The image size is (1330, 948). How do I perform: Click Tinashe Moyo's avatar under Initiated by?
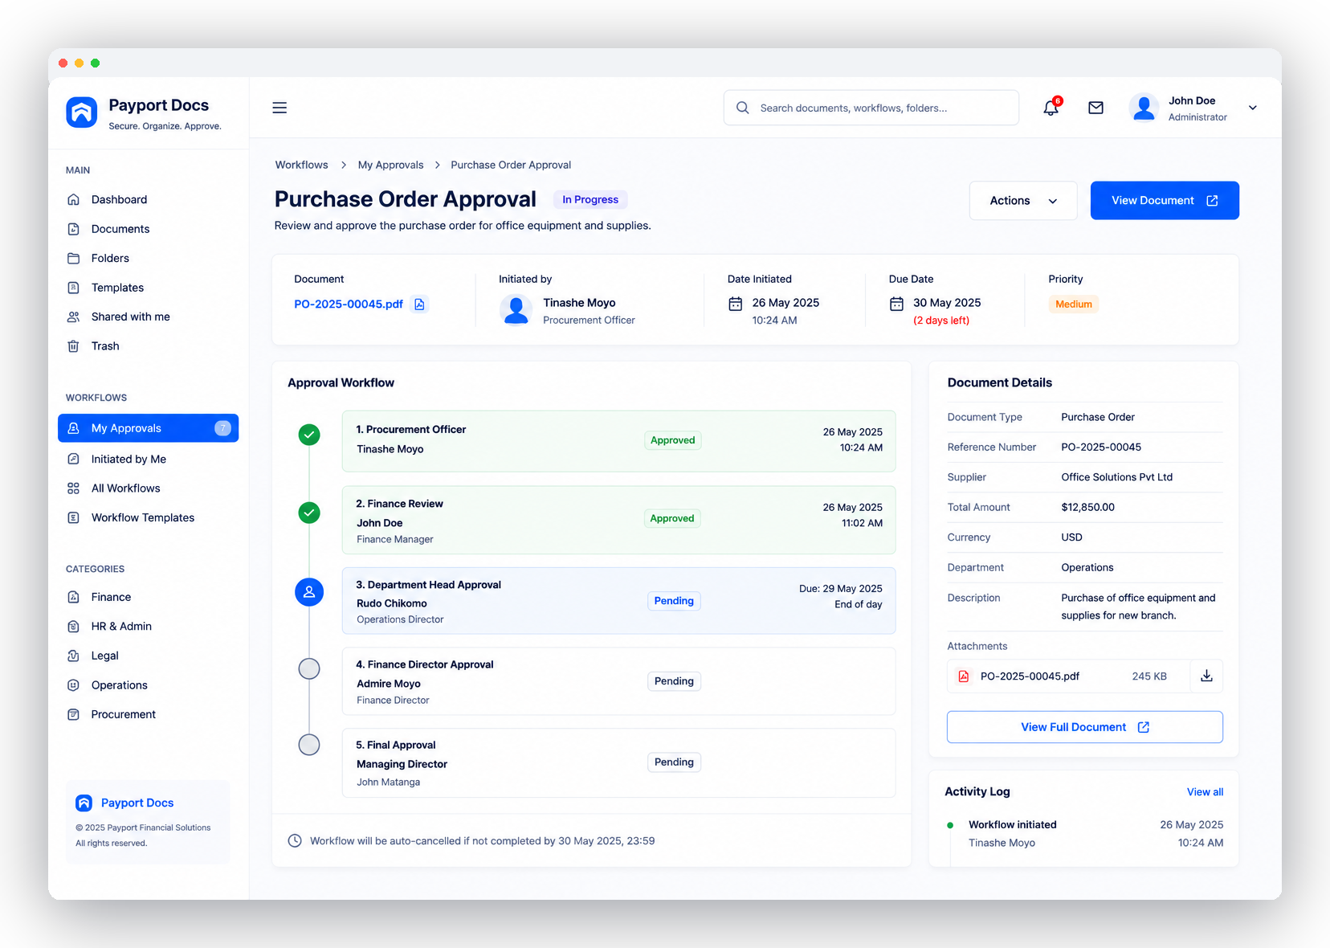[x=516, y=310]
